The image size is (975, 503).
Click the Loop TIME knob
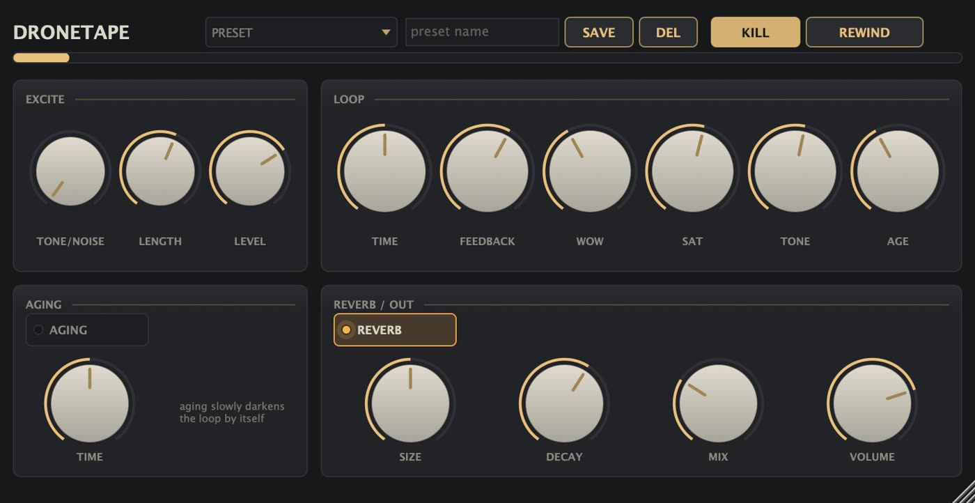click(x=384, y=171)
